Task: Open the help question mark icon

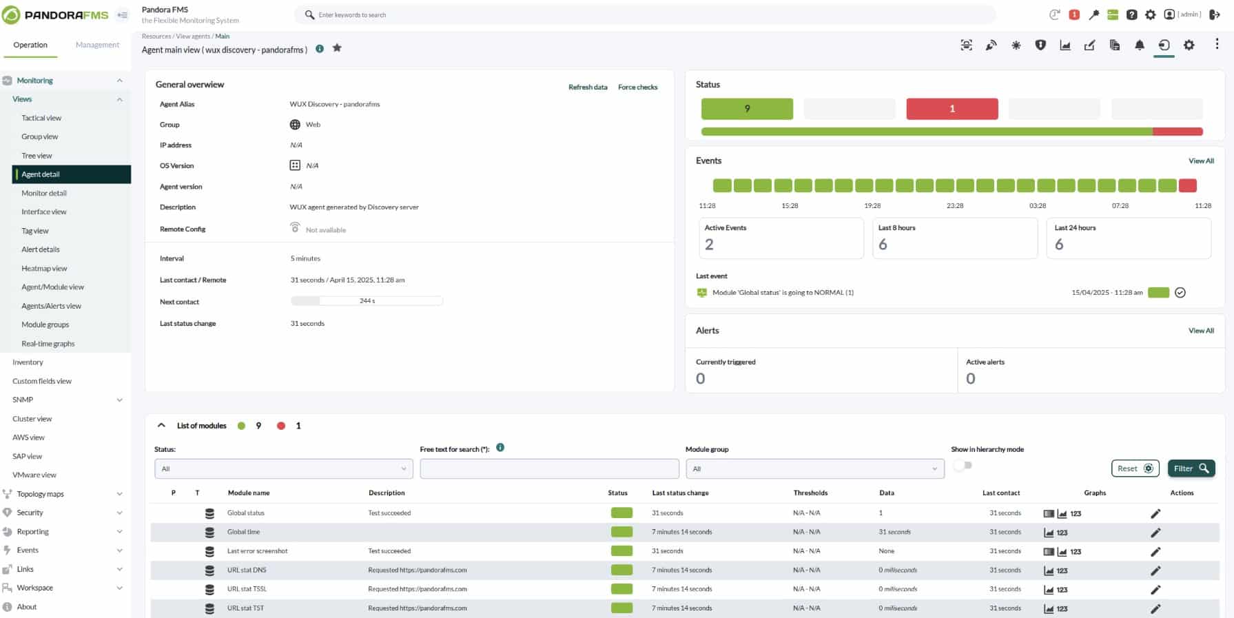Action: pyautogui.click(x=1131, y=14)
